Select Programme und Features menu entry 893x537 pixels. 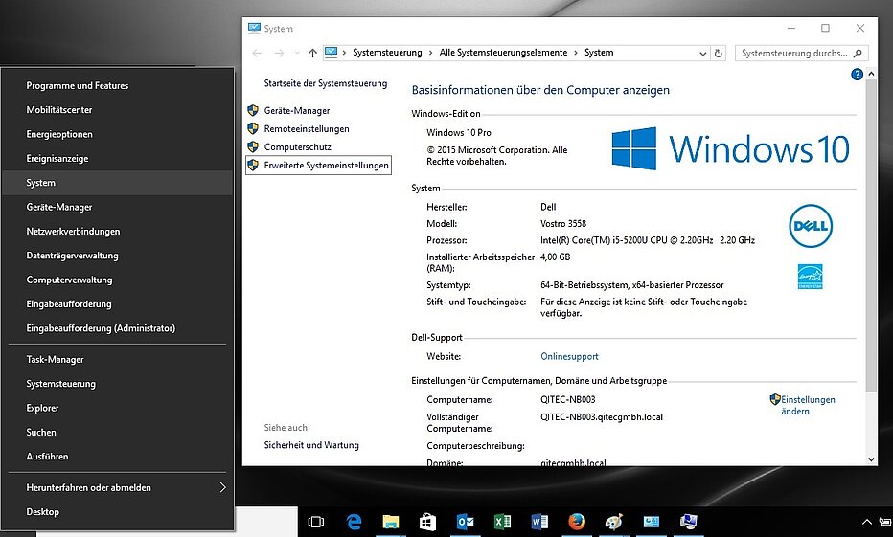point(118,86)
